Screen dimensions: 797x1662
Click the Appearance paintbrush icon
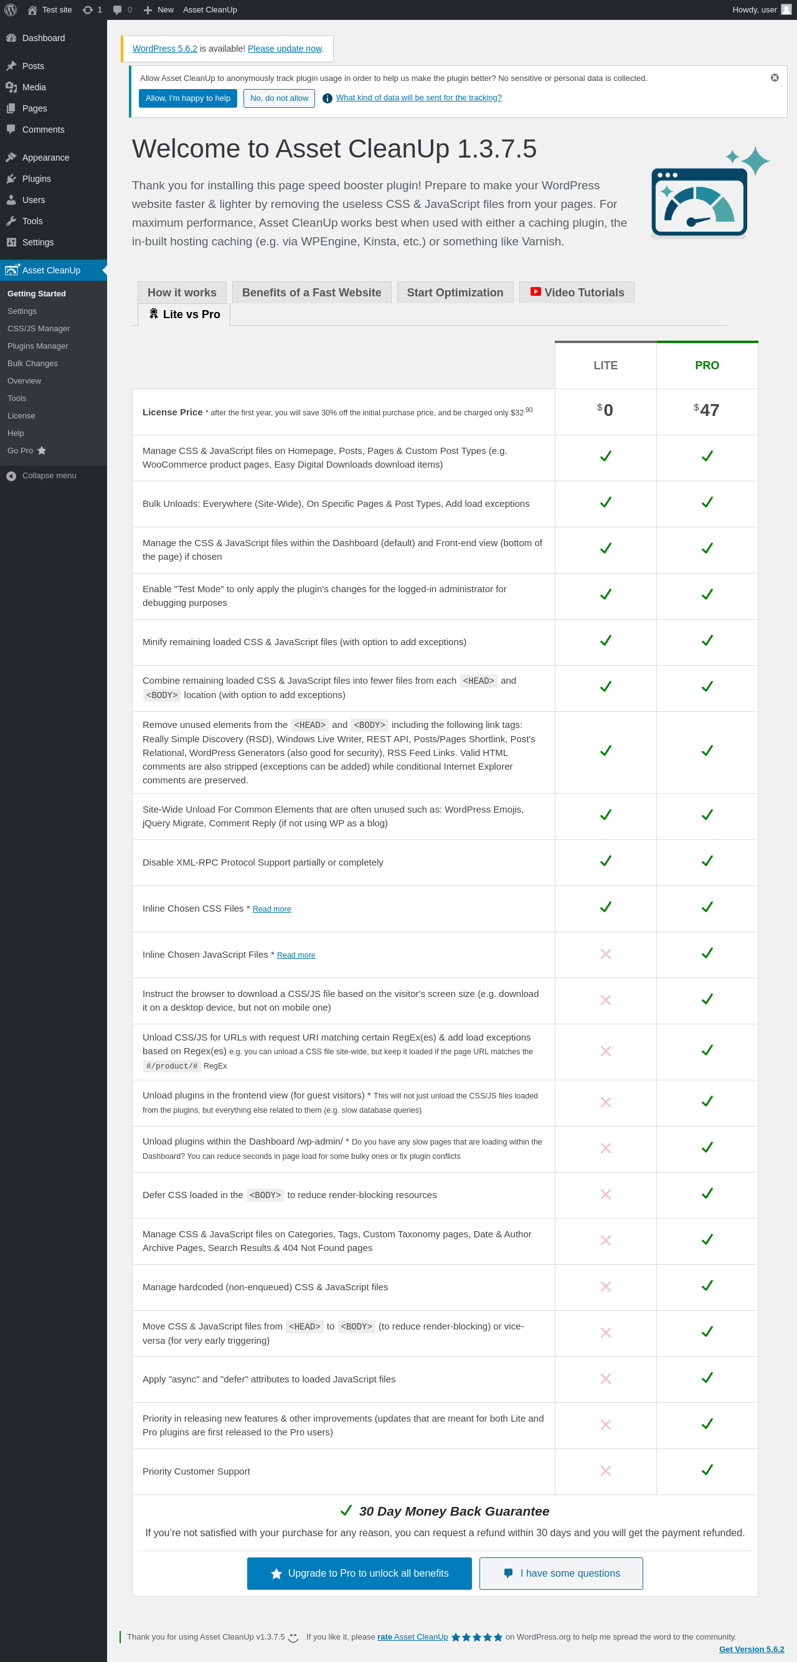tap(11, 158)
